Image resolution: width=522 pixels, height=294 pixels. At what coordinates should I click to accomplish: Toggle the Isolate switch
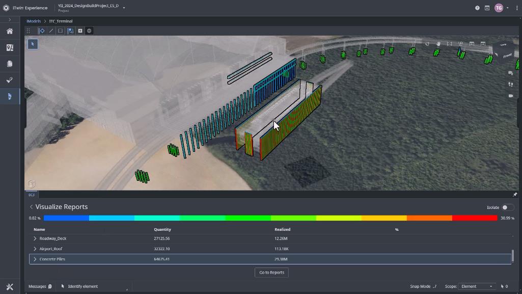(507, 207)
